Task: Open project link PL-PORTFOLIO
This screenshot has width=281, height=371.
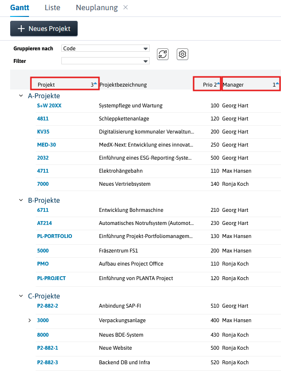Action: [x=55, y=236]
